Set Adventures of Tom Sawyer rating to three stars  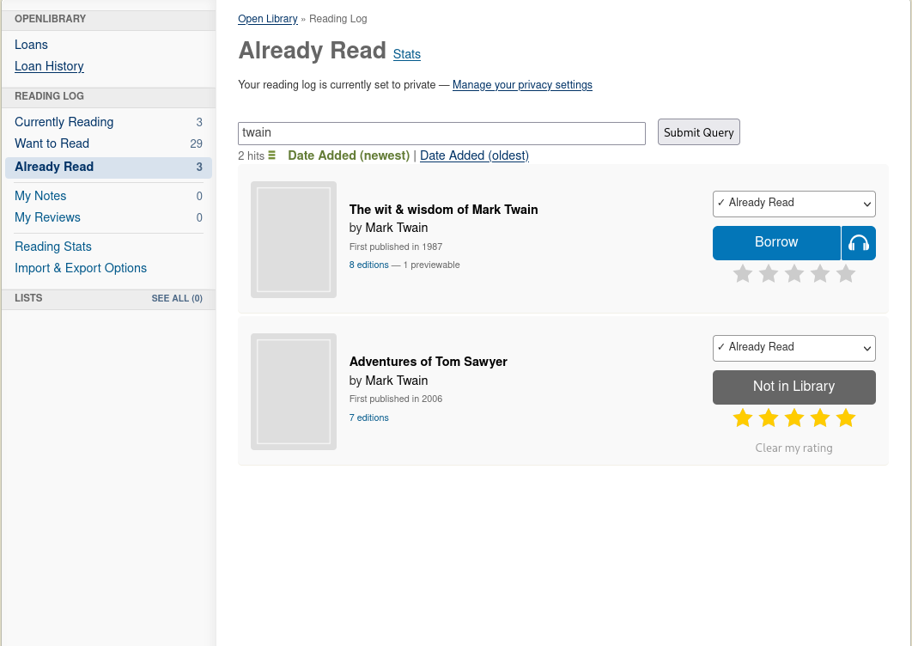point(794,417)
